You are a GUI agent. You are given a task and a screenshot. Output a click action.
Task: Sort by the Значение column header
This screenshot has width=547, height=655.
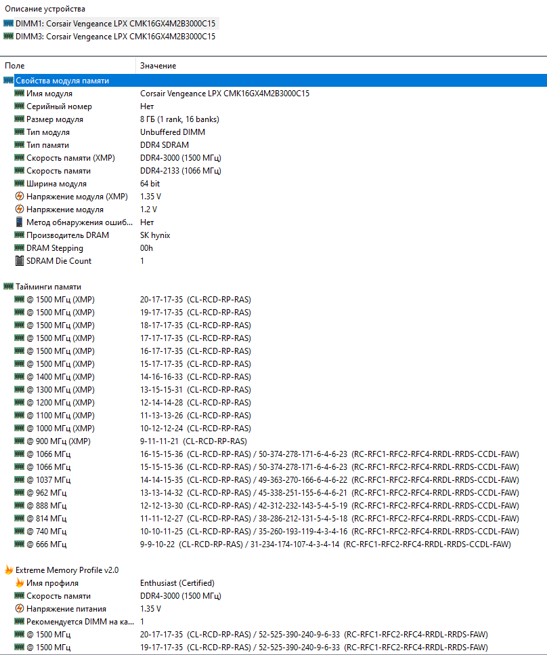tap(341, 66)
